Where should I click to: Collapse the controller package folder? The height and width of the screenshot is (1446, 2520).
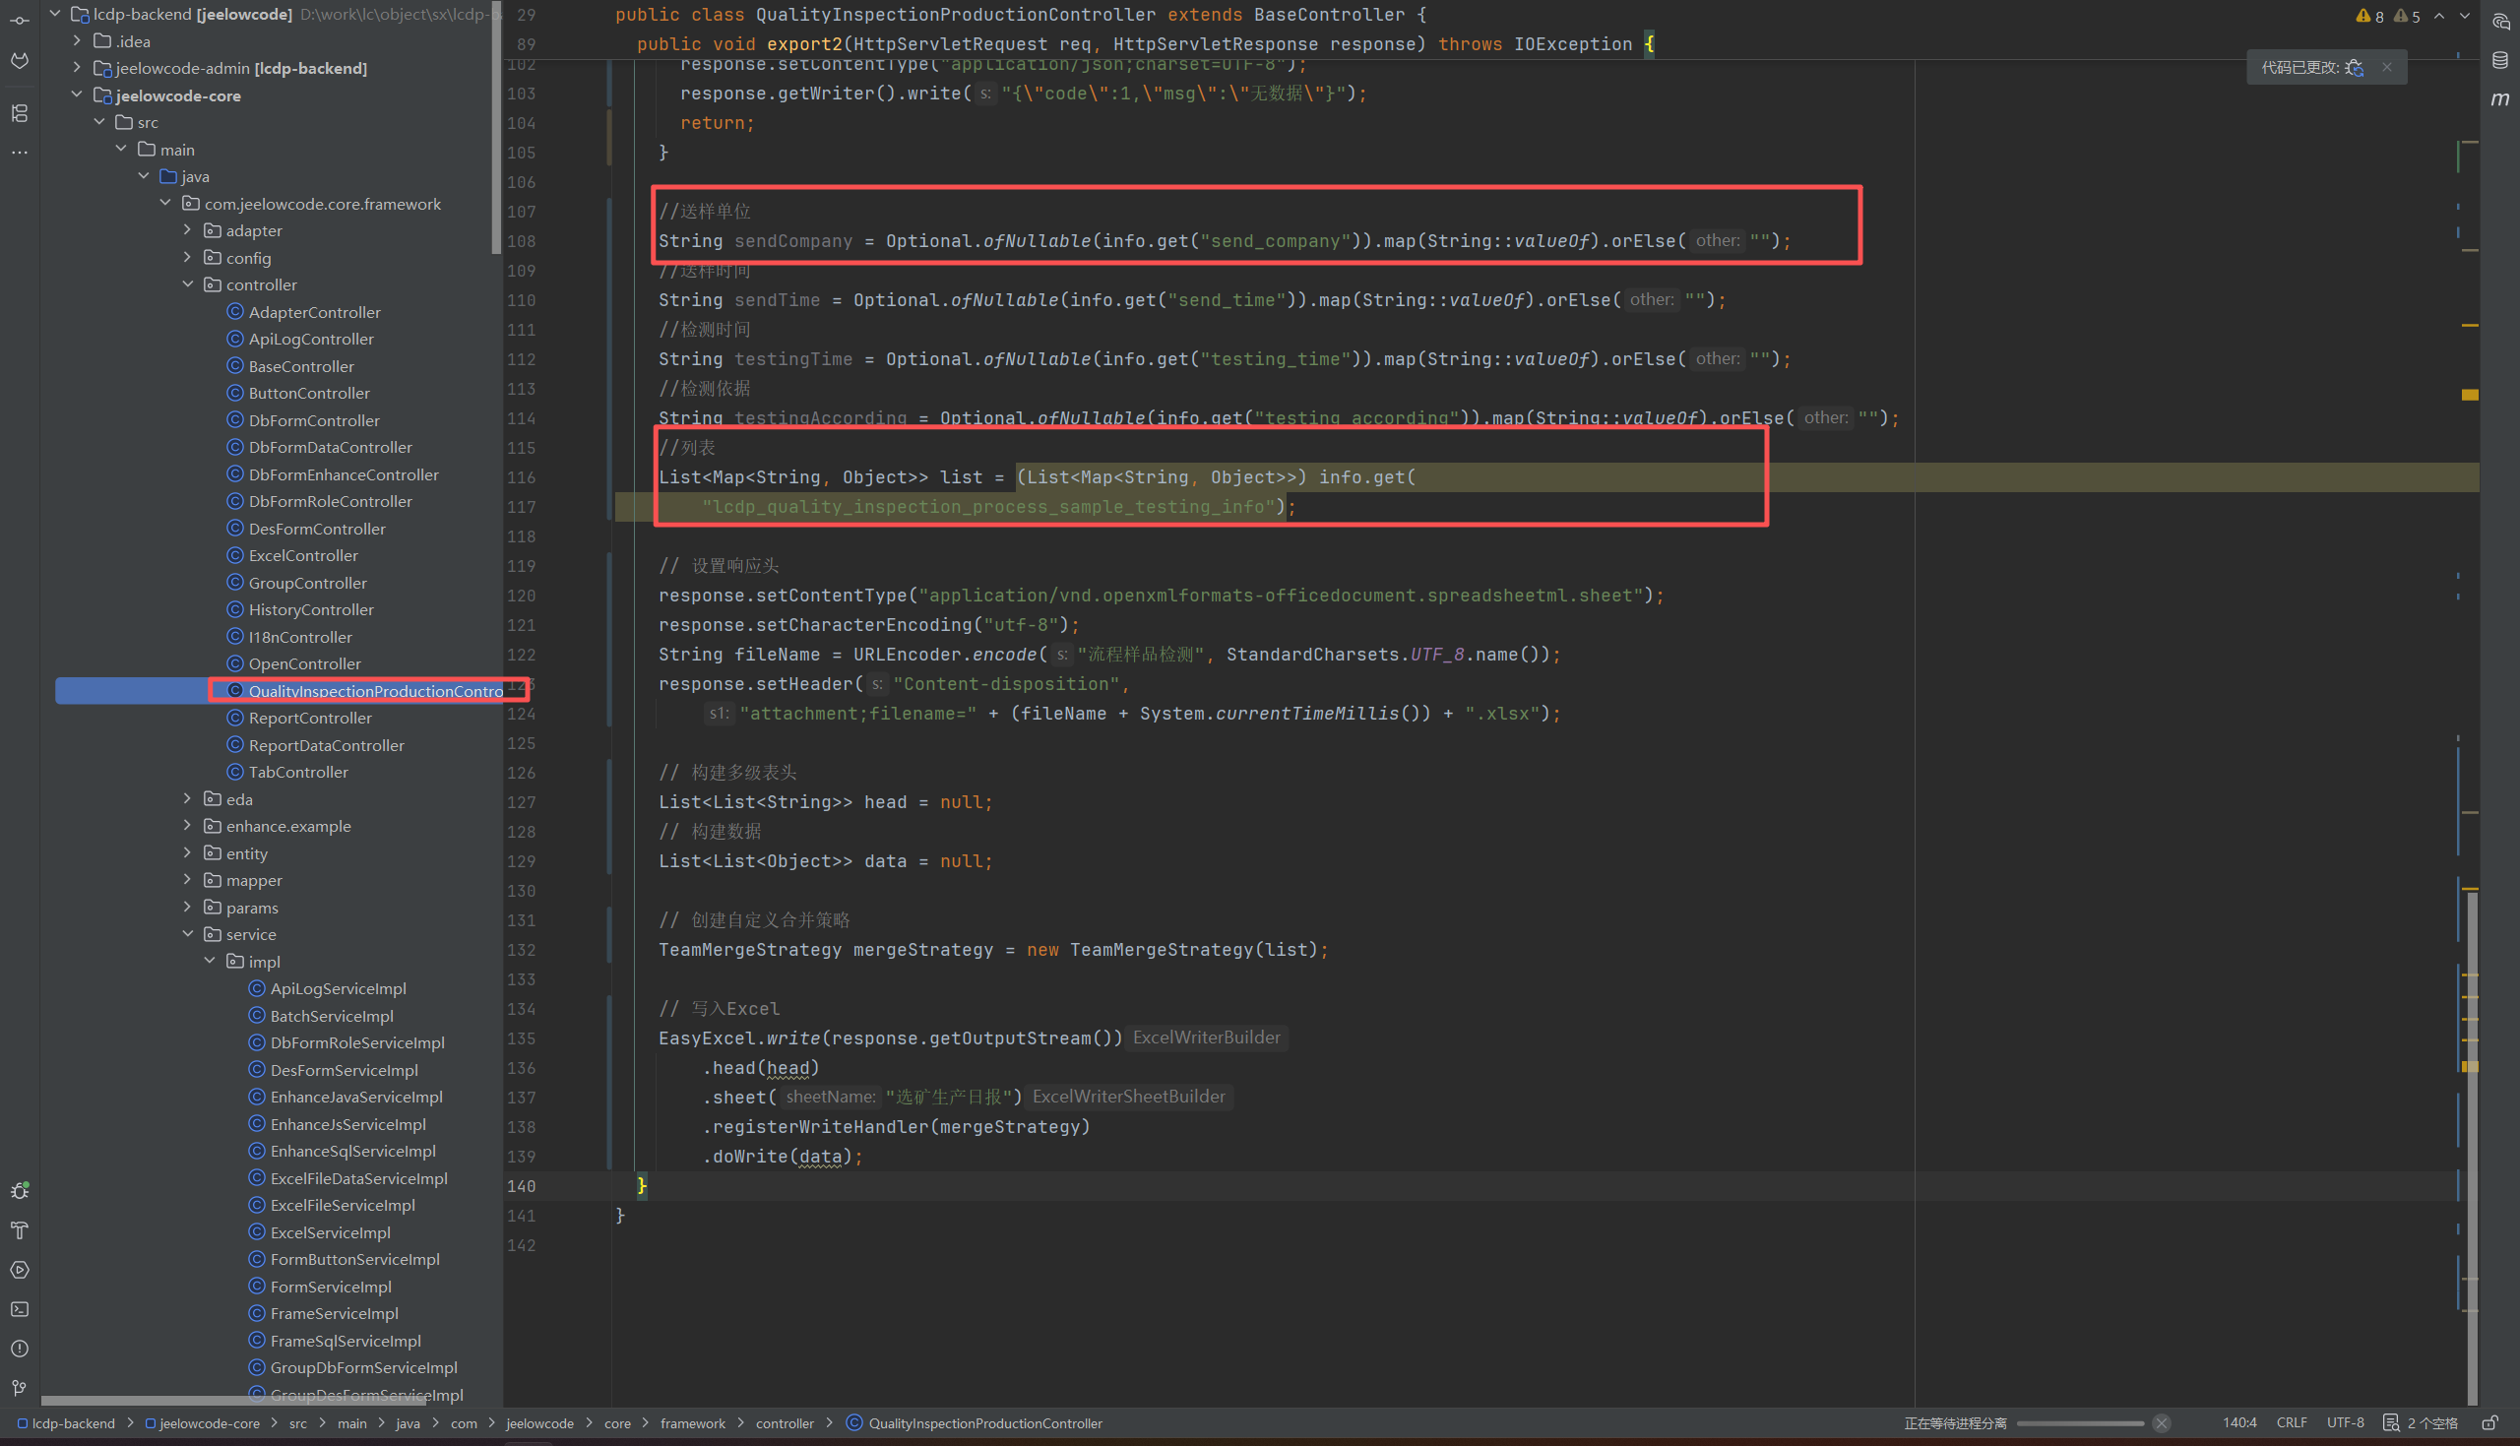(x=188, y=285)
